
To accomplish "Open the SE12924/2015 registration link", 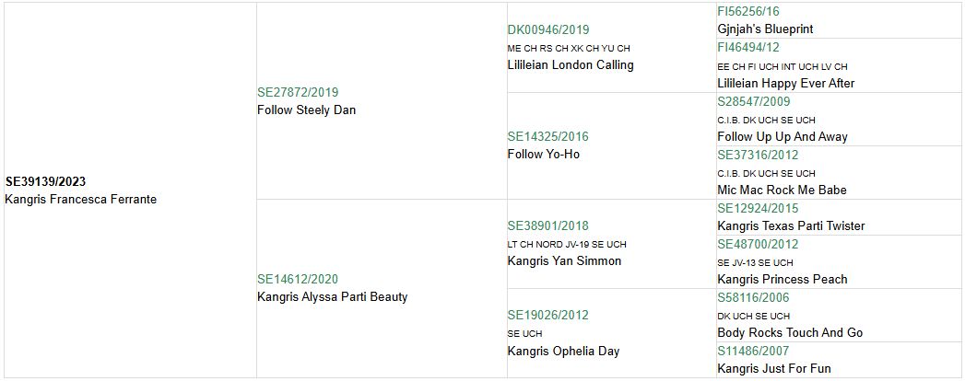I will coord(758,208).
